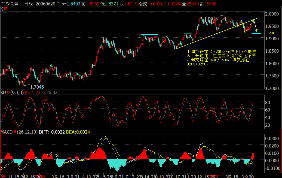282x178 pixels.
Task: Click the D:26.32 value readout
Action: [49, 92]
